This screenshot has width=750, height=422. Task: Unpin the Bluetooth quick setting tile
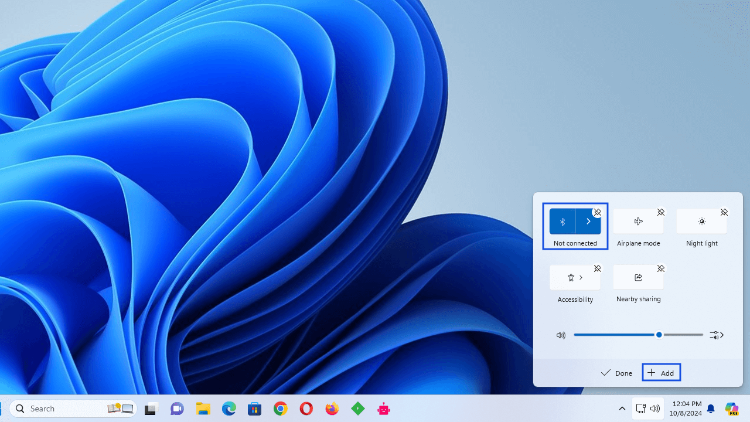[x=597, y=212]
